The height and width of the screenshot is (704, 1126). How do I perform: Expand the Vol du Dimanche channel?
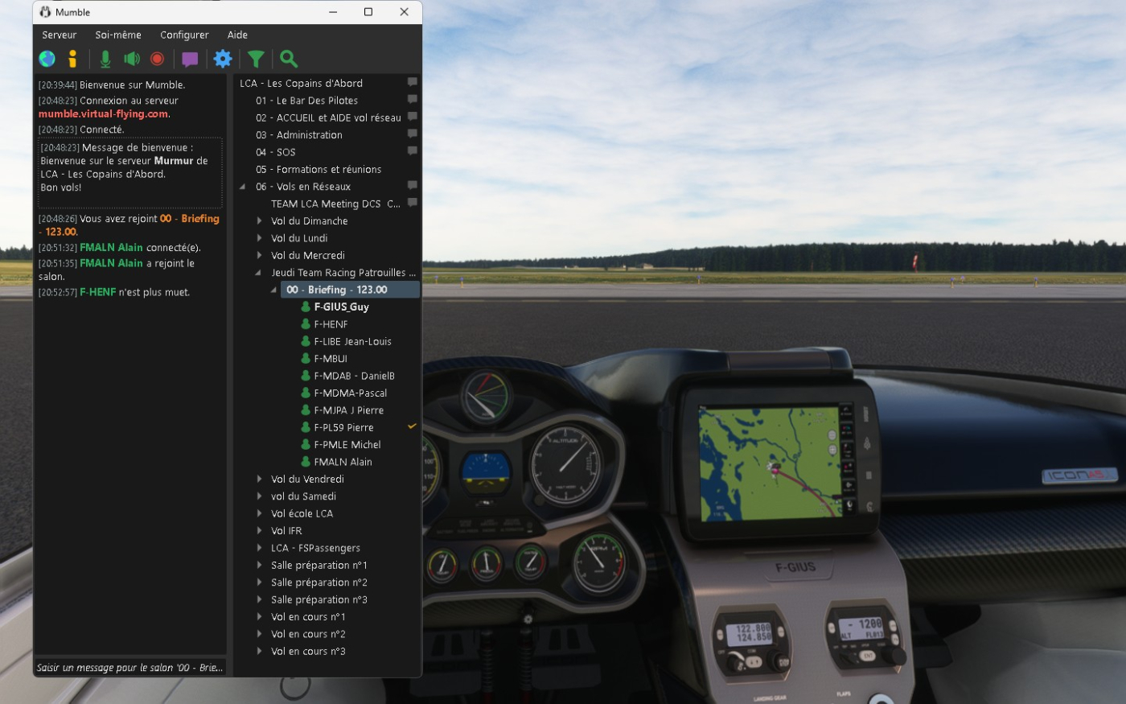[259, 220]
